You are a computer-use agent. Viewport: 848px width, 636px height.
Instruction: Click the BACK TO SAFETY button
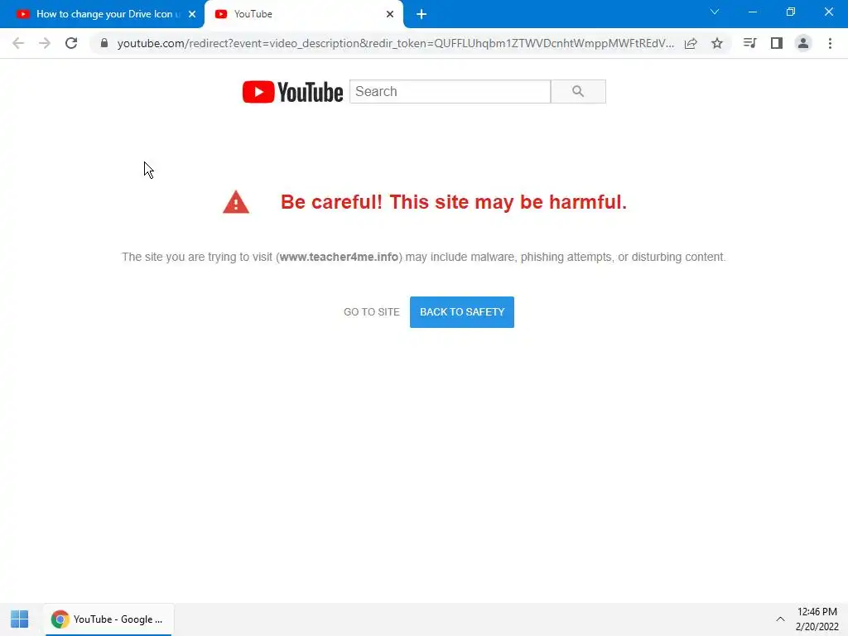tap(462, 312)
